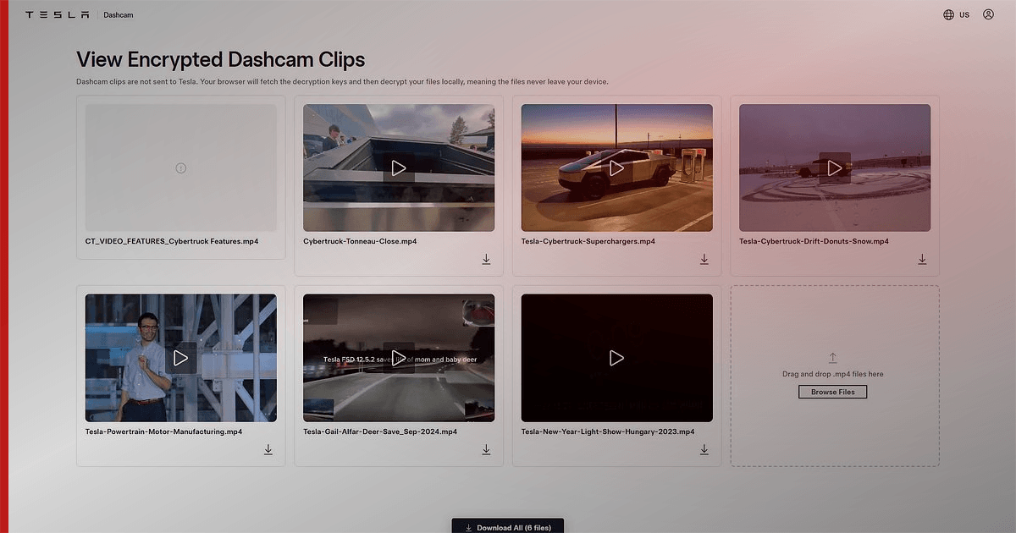Screen dimensions: 1016x533
Task: Open the US region globe selector
Action: click(x=956, y=15)
